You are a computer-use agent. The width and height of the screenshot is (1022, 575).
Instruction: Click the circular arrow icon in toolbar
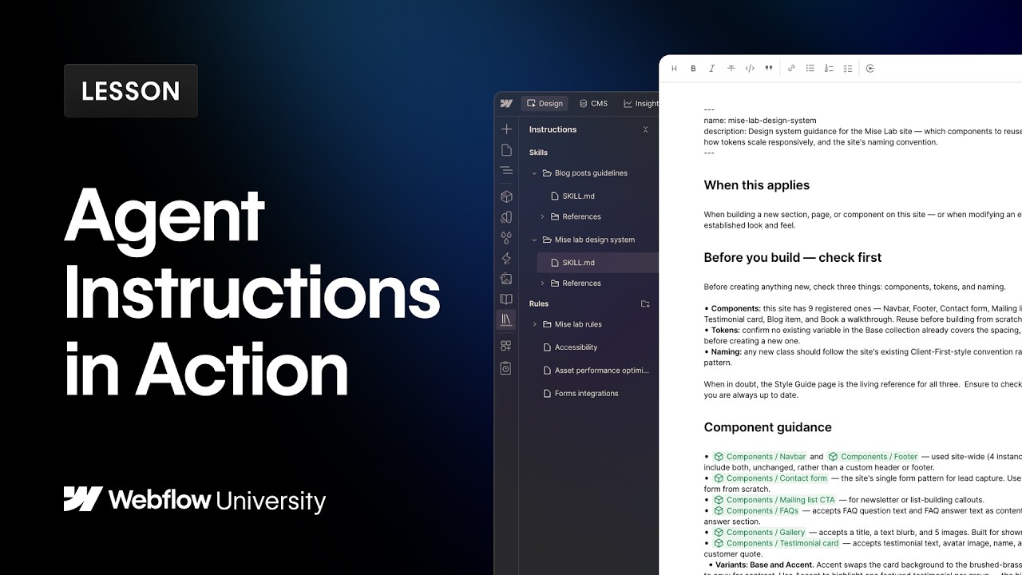(x=870, y=69)
